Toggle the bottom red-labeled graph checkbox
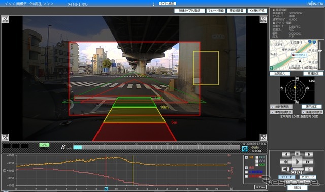Viewport: 325px width, 192px height. coord(246,176)
